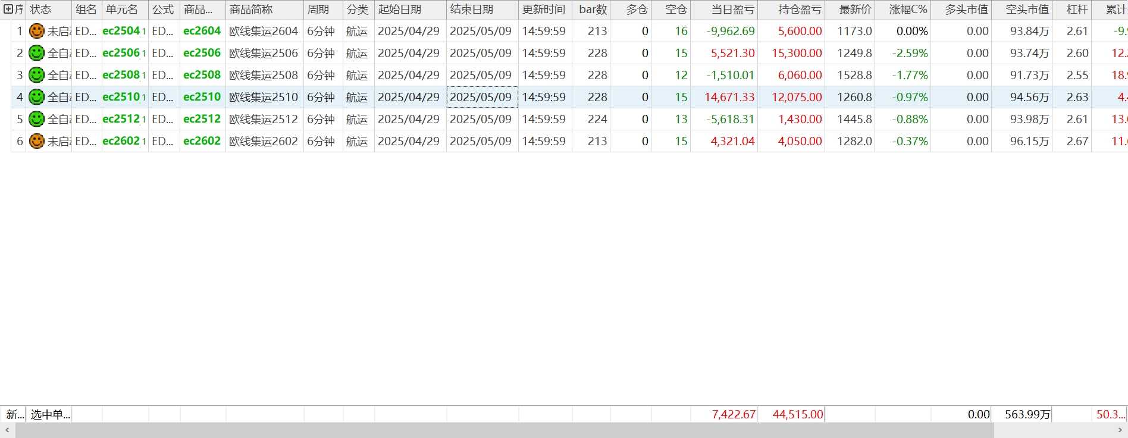
Task: Select unit name ec2506 in row 2
Action: click(x=121, y=53)
